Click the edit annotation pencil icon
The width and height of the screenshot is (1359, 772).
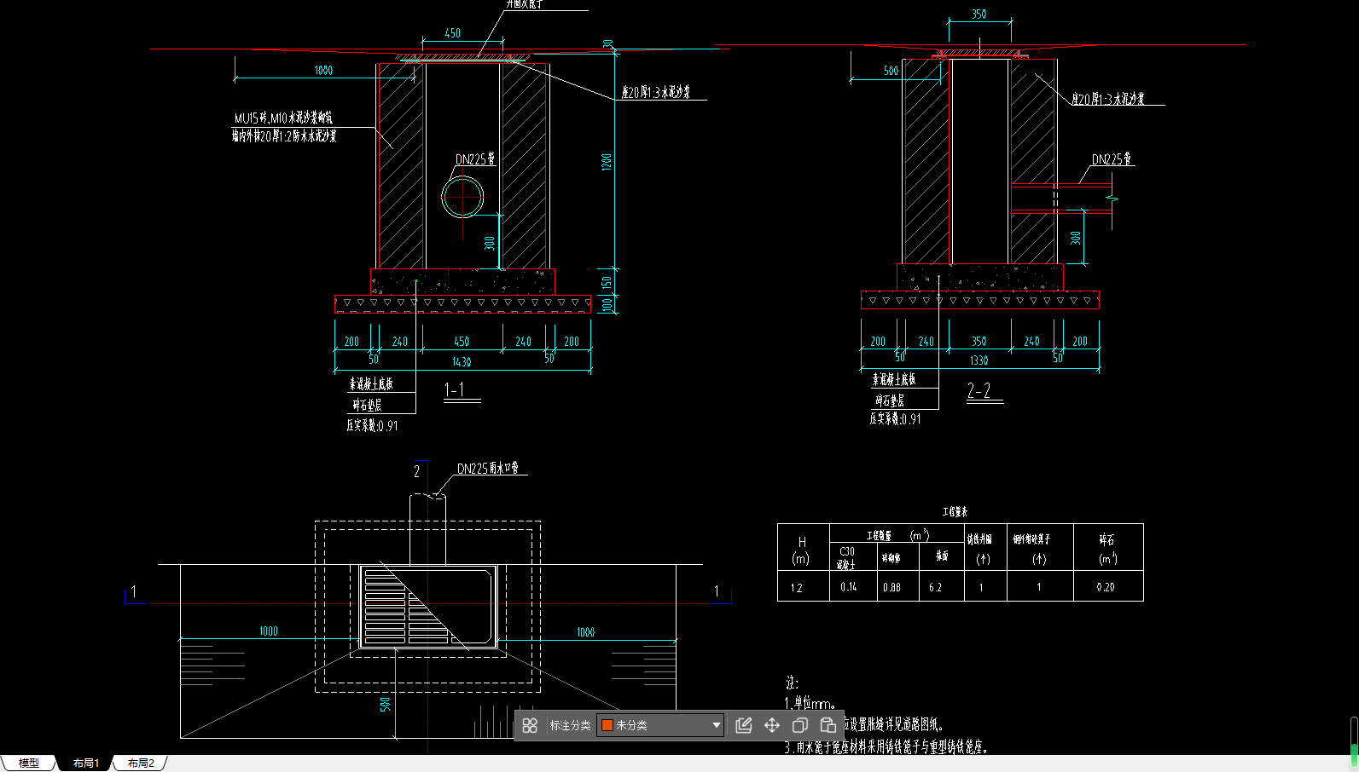[743, 725]
